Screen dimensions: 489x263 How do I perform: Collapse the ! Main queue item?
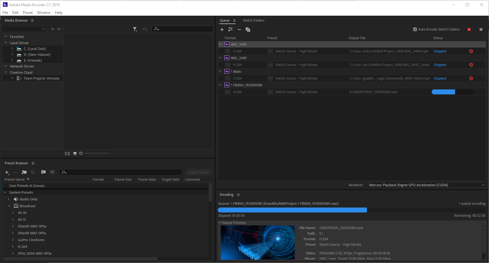220,71
